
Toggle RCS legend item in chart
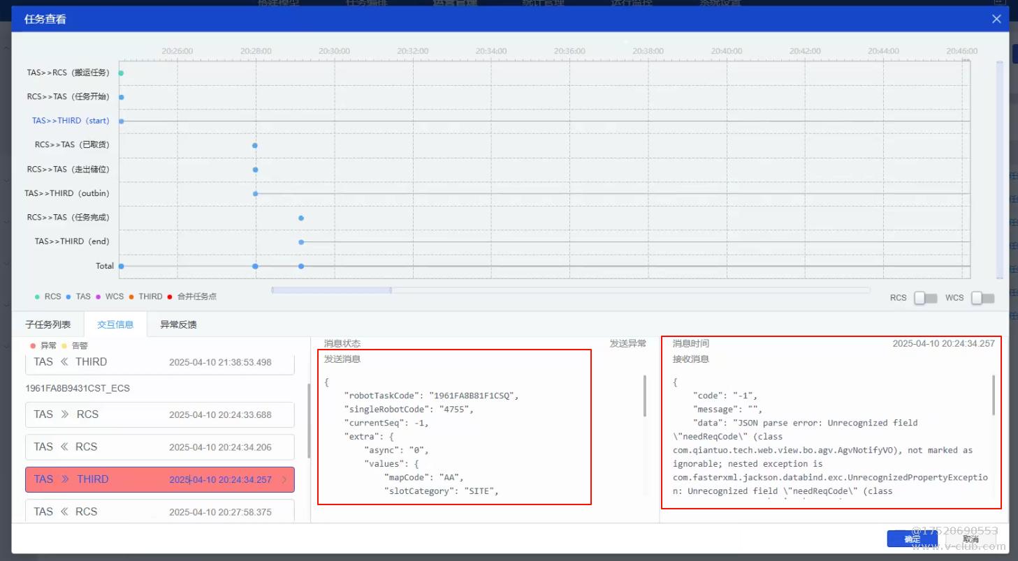click(x=48, y=297)
